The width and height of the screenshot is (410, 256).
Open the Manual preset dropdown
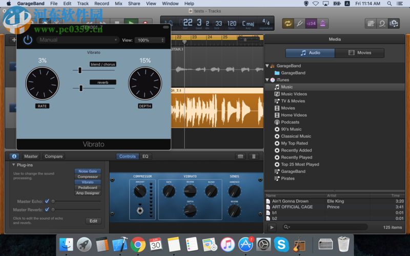click(77, 40)
